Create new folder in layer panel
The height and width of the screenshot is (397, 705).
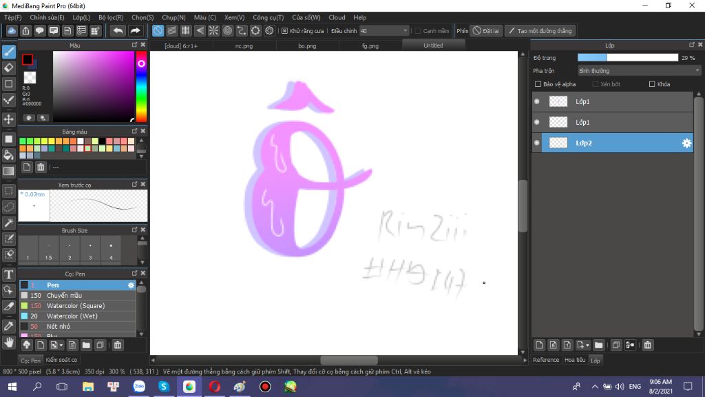(598, 345)
